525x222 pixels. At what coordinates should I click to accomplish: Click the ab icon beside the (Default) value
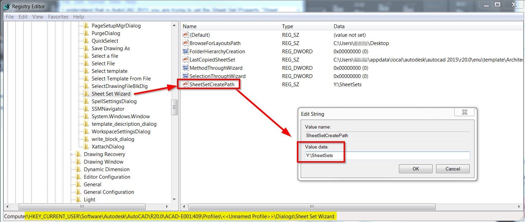tap(185, 35)
